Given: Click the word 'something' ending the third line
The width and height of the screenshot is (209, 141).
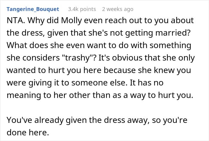Looking at the screenshot, I should click(x=170, y=45).
